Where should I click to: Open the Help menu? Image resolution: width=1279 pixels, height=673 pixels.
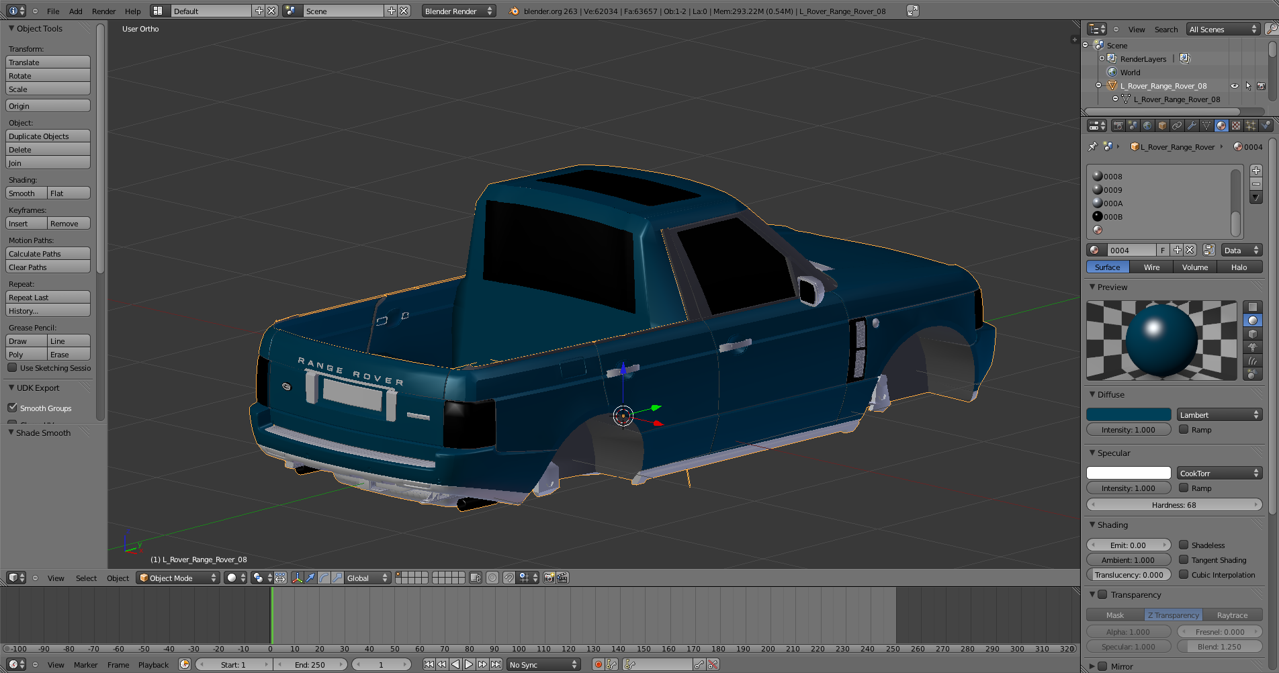133,11
